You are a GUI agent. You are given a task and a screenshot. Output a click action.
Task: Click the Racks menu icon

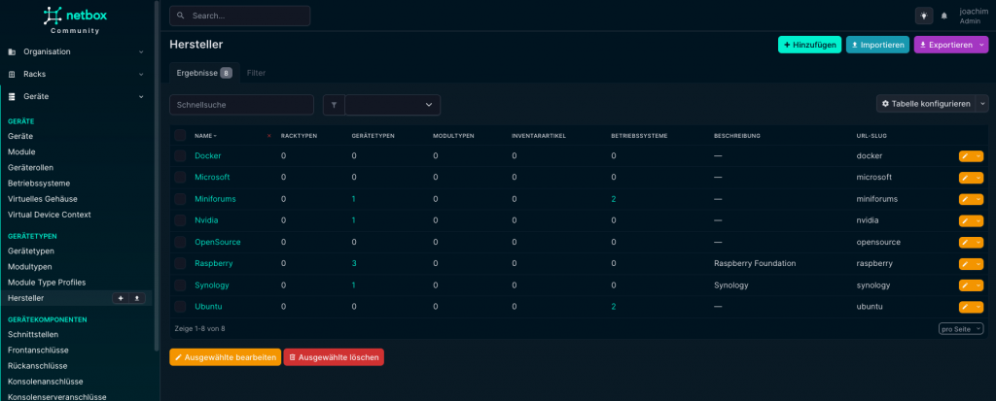point(12,74)
